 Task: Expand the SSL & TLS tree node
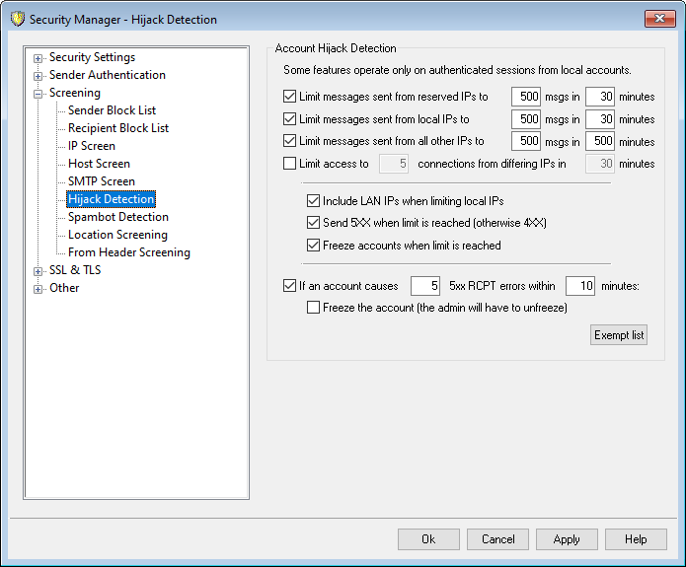[x=38, y=271]
